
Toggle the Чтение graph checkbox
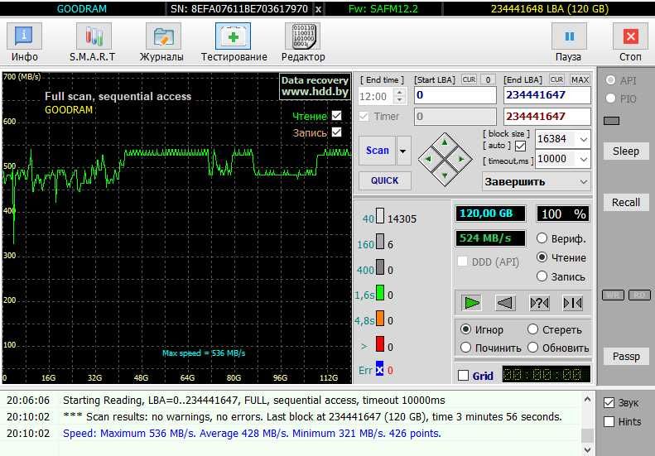point(336,116)
